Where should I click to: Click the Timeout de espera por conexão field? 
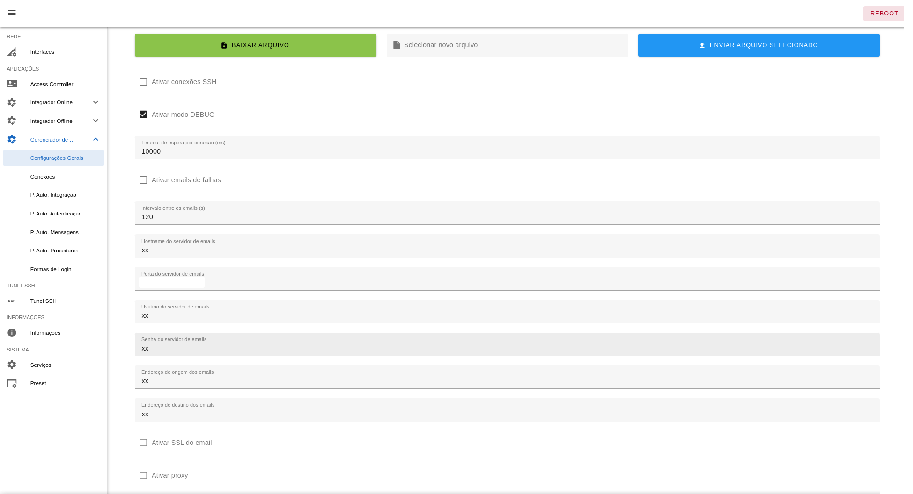[507, 151]
